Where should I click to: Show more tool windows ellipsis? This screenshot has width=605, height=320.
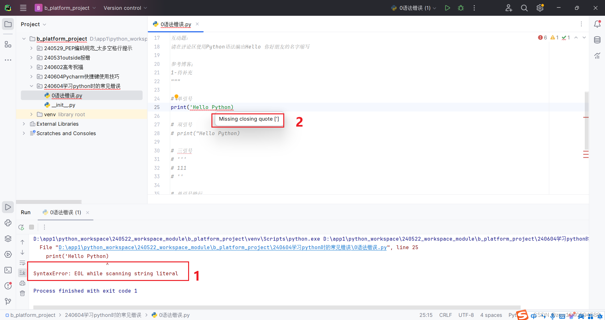(x=8, y=60)
